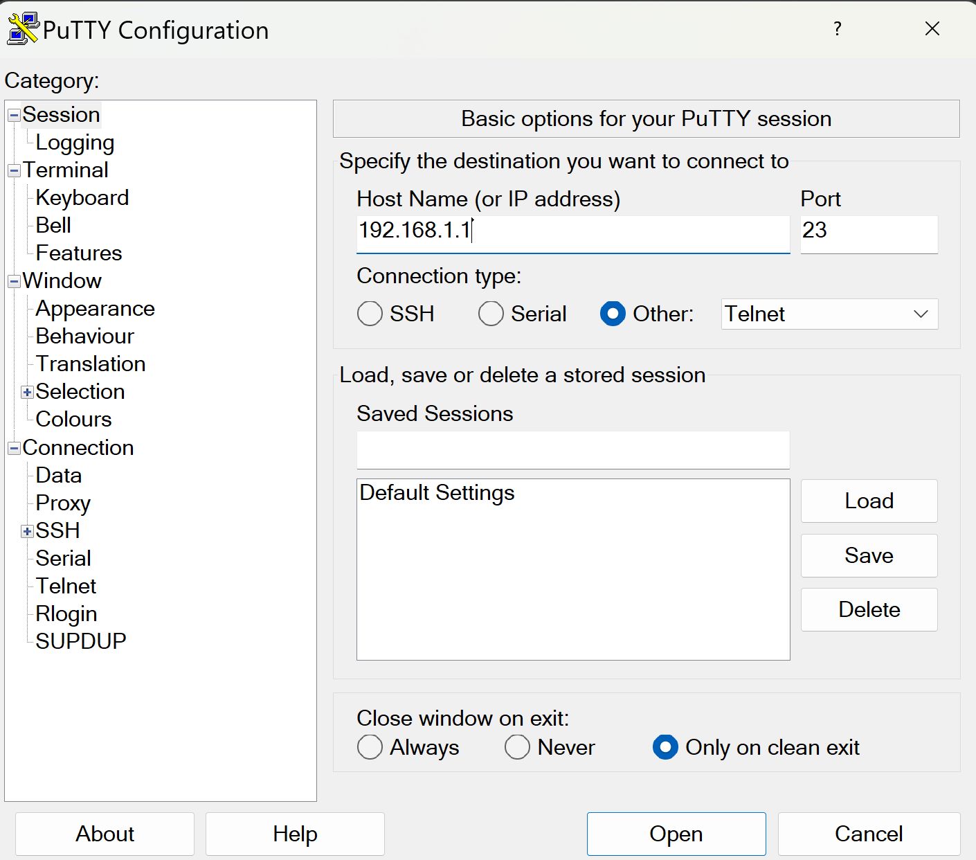Click the About button
976x860 pixels.
click(105, 834)
